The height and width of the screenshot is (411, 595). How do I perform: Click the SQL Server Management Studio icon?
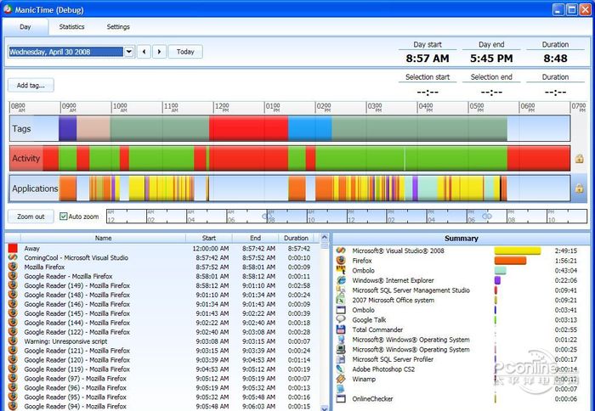pyautogui.click(x=341, y=290)
